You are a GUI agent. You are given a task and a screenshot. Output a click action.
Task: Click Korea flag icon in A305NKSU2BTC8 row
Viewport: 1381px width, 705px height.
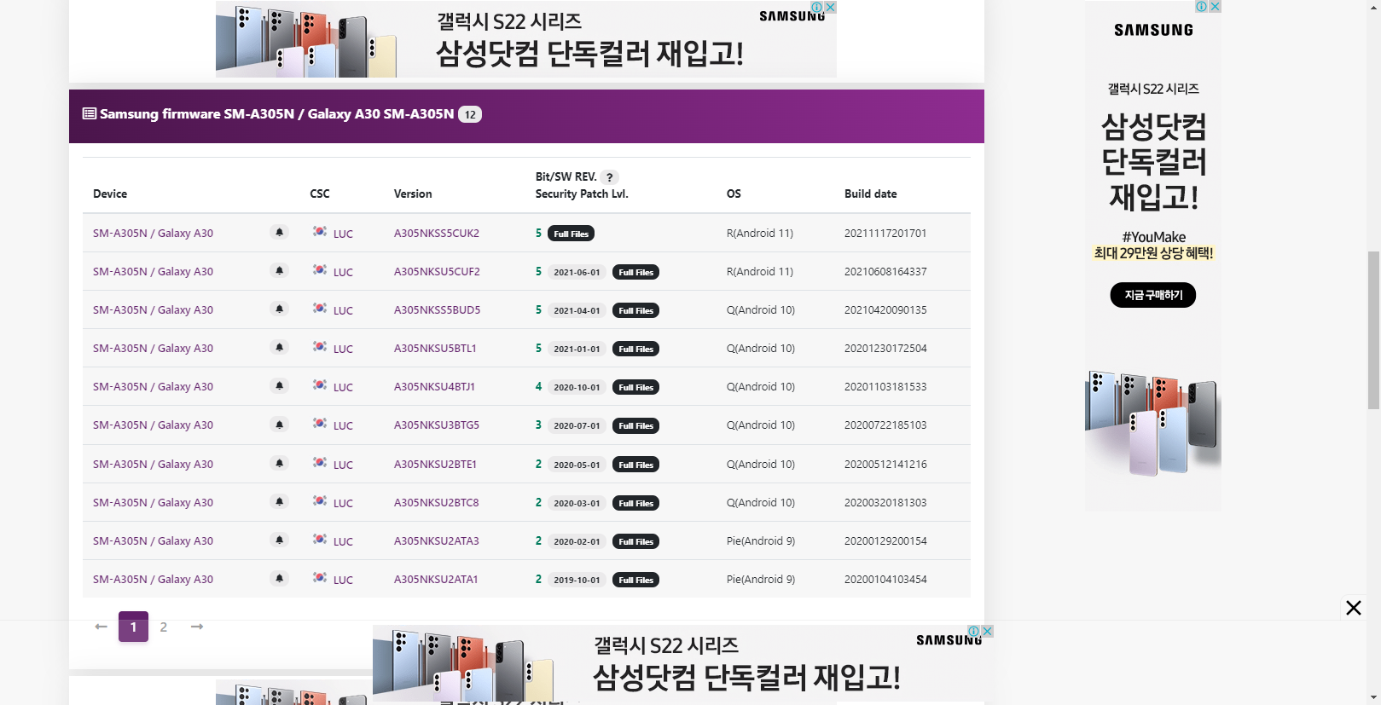click(x=320, y=500)
